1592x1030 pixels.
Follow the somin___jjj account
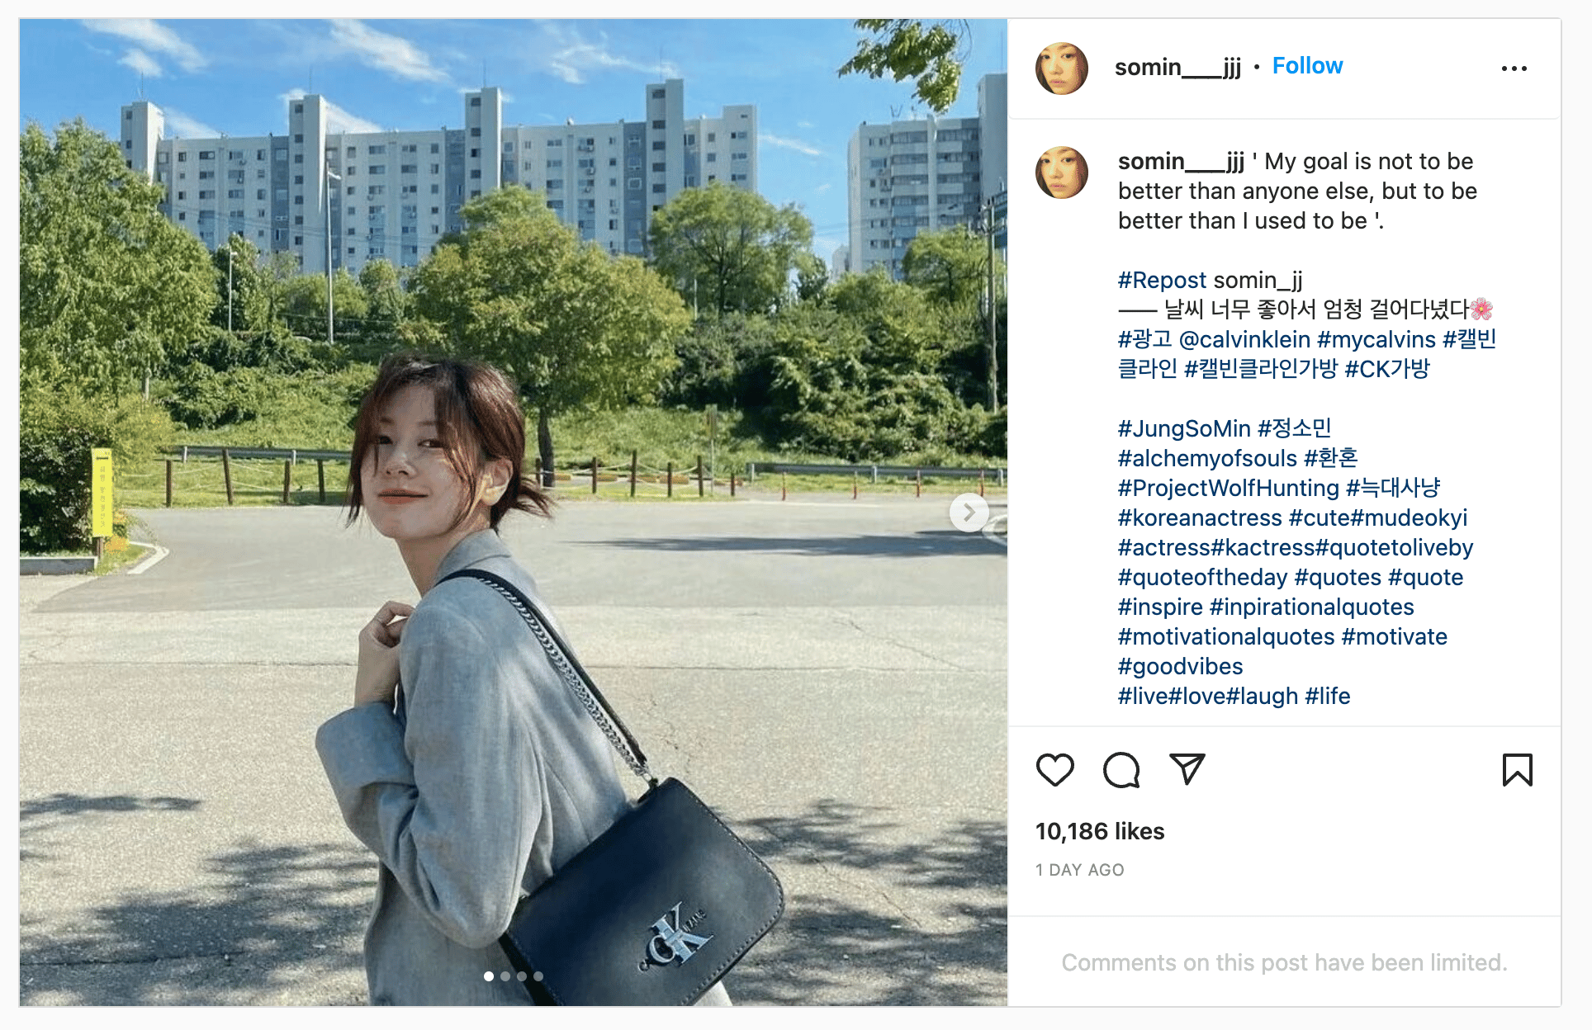1307,66
